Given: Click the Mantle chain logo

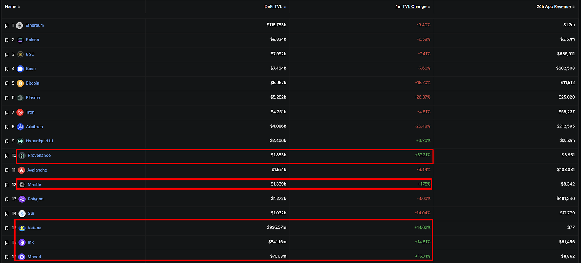Looking at the screenshot, I should pyautogui.click(x=22, y=184).
